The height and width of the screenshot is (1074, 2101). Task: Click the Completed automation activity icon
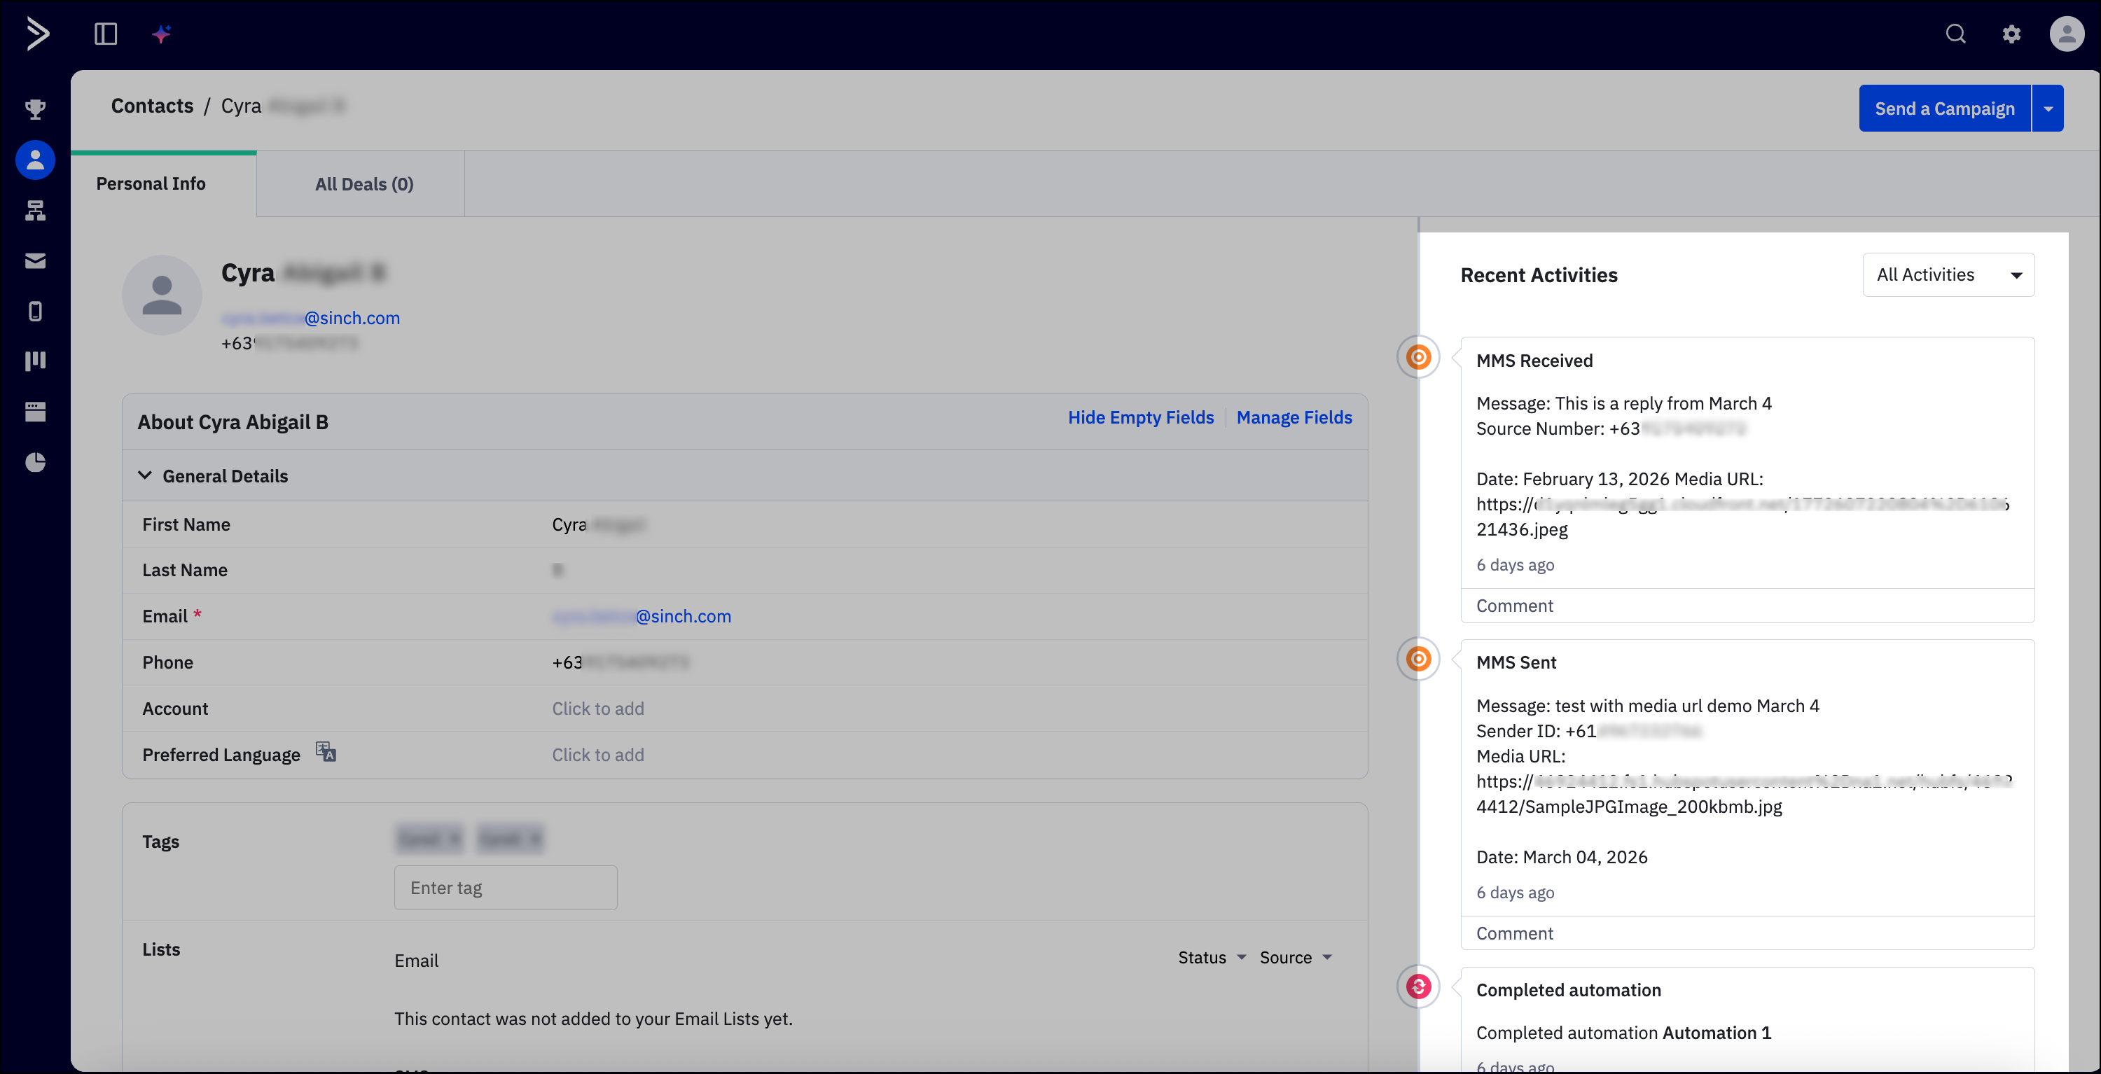point(1419,986)
